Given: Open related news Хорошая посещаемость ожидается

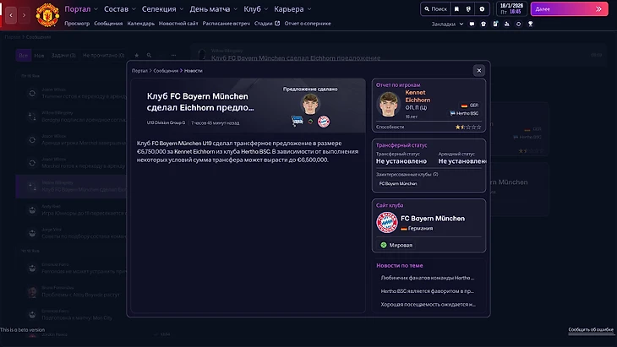Looking at the screenshot, I should pos(429,305).
